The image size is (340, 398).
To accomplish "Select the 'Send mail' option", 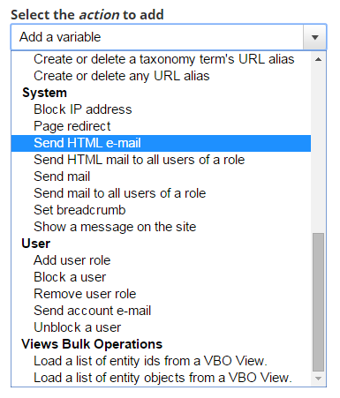I will point(161,176).
